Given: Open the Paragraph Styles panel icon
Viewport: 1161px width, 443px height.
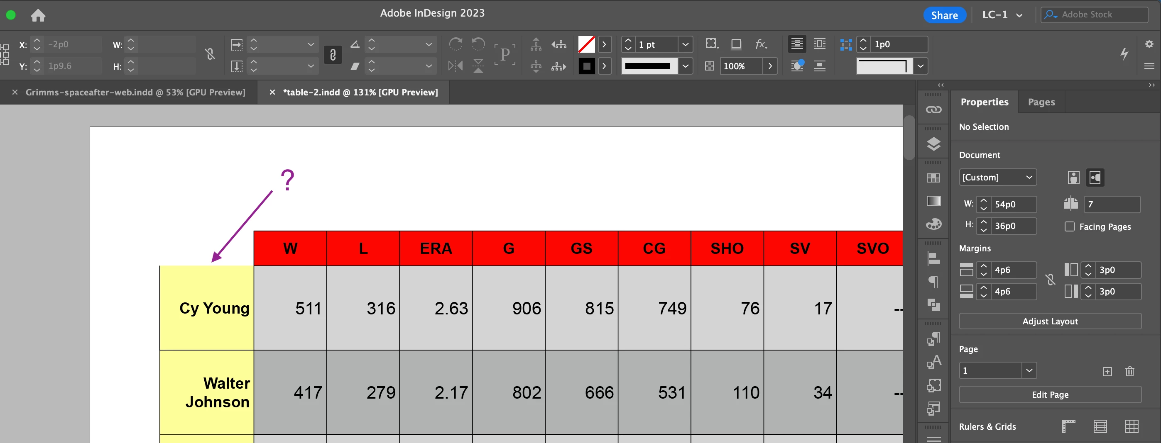Looking at the screenshot, I should point(933,339).
